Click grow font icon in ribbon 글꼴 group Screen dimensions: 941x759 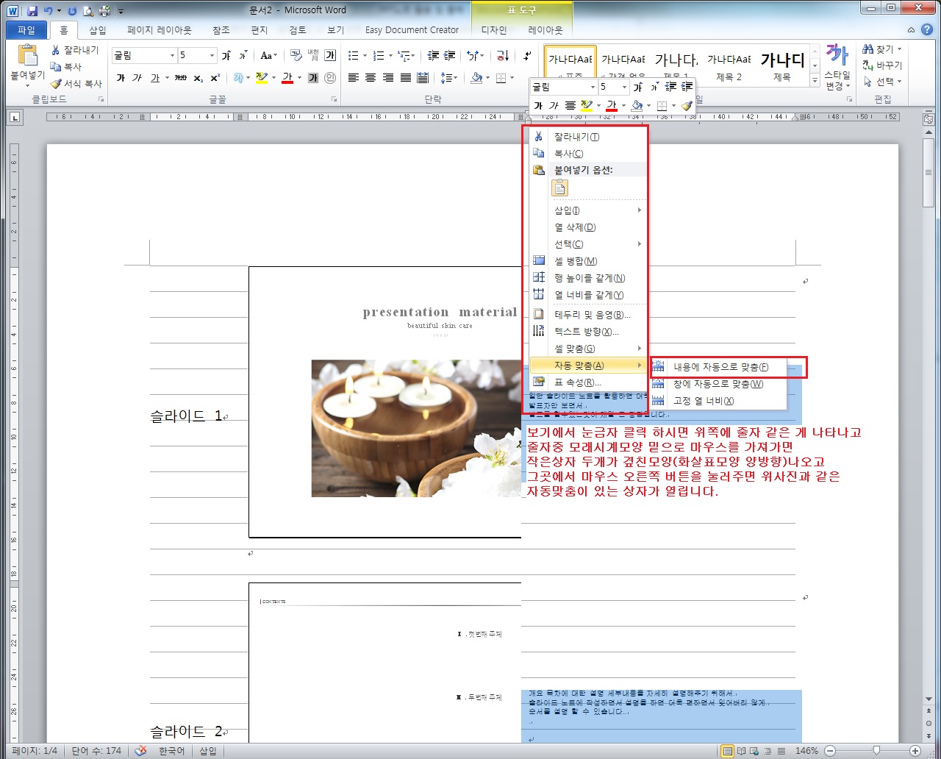point(226,55)
